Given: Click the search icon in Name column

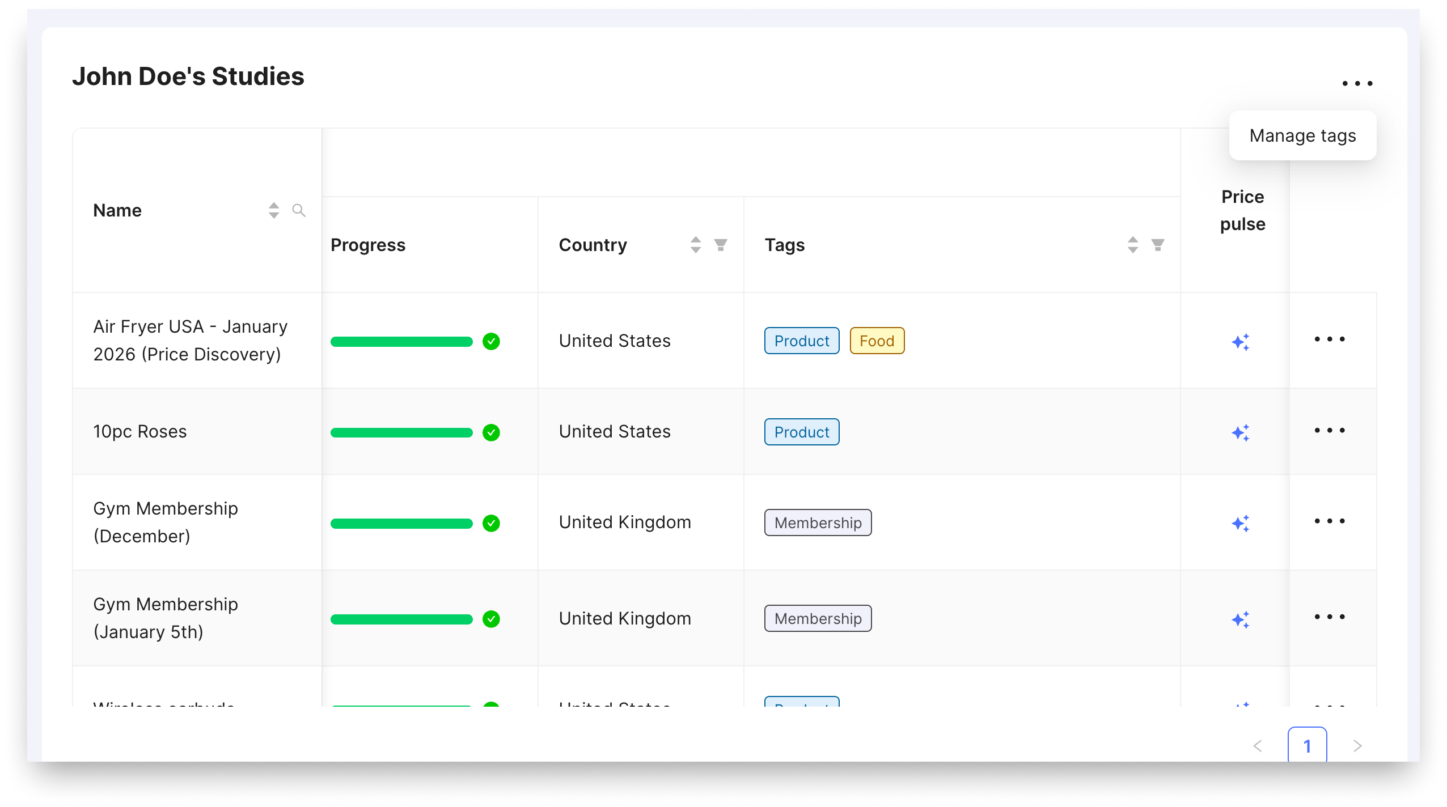Looking at the screenshot, I should [299, 211].
